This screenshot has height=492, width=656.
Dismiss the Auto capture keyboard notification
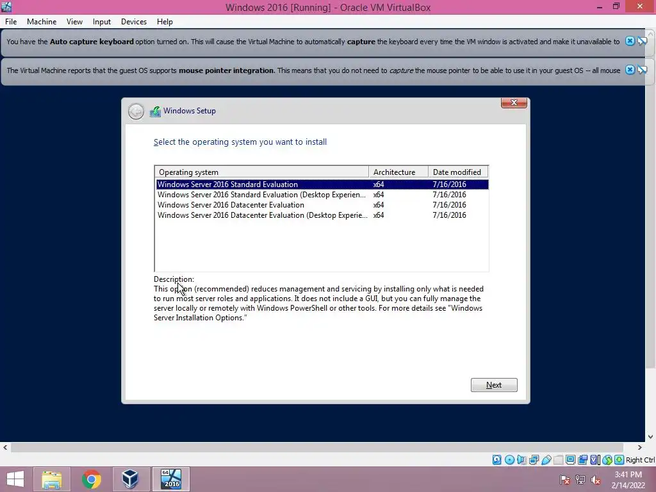(x=630, y=41)
